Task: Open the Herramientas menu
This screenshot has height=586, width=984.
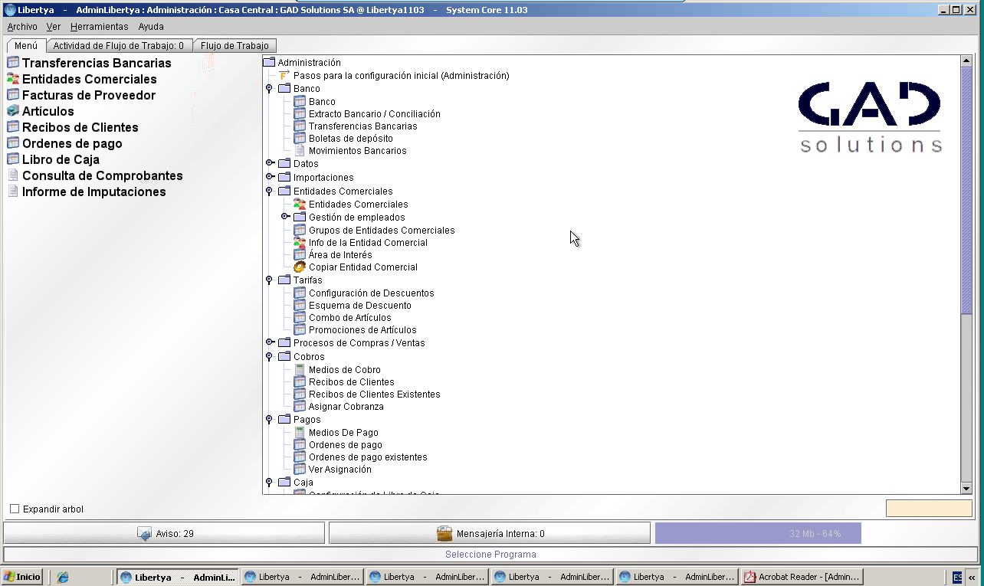Action: pos(100,27)
